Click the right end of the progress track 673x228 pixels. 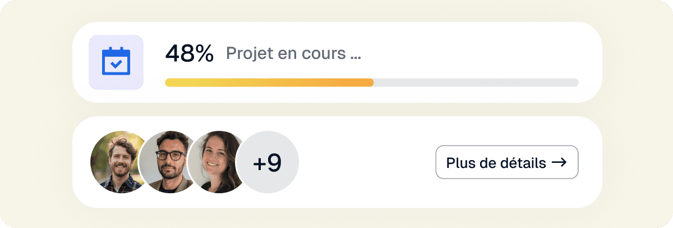coord(574,83)
